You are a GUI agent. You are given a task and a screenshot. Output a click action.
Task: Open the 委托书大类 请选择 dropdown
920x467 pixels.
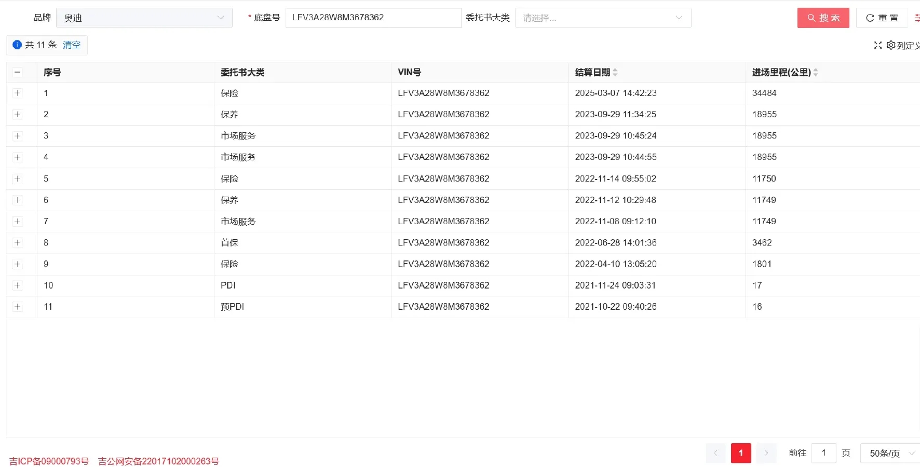[x=603, y=17]
